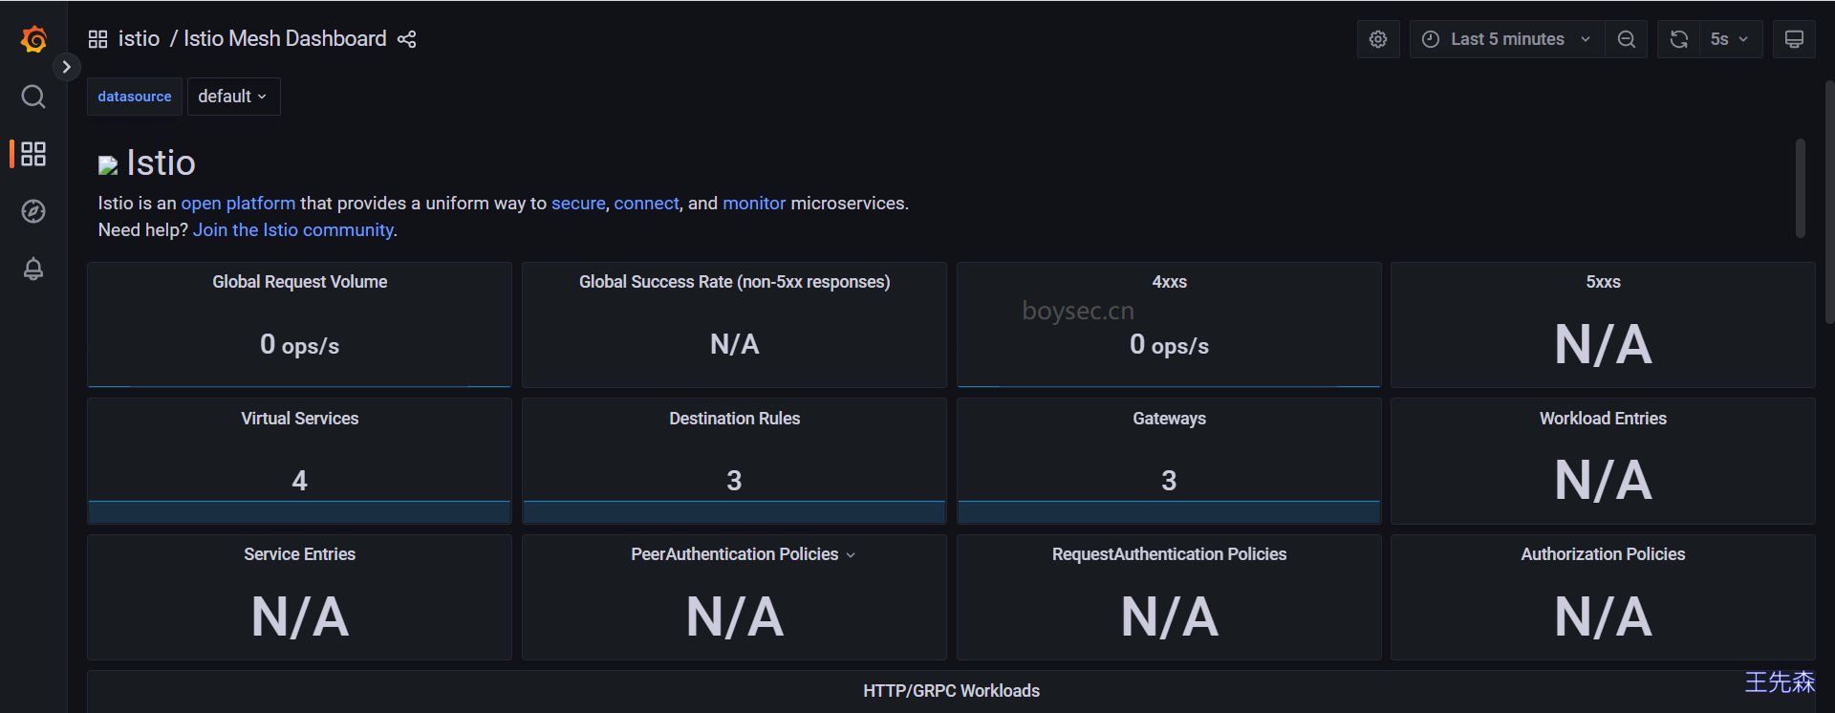Click the Global Request Volume 0 ops/s value
This screenshot has height=713, width=1835.
click(300, 345)
